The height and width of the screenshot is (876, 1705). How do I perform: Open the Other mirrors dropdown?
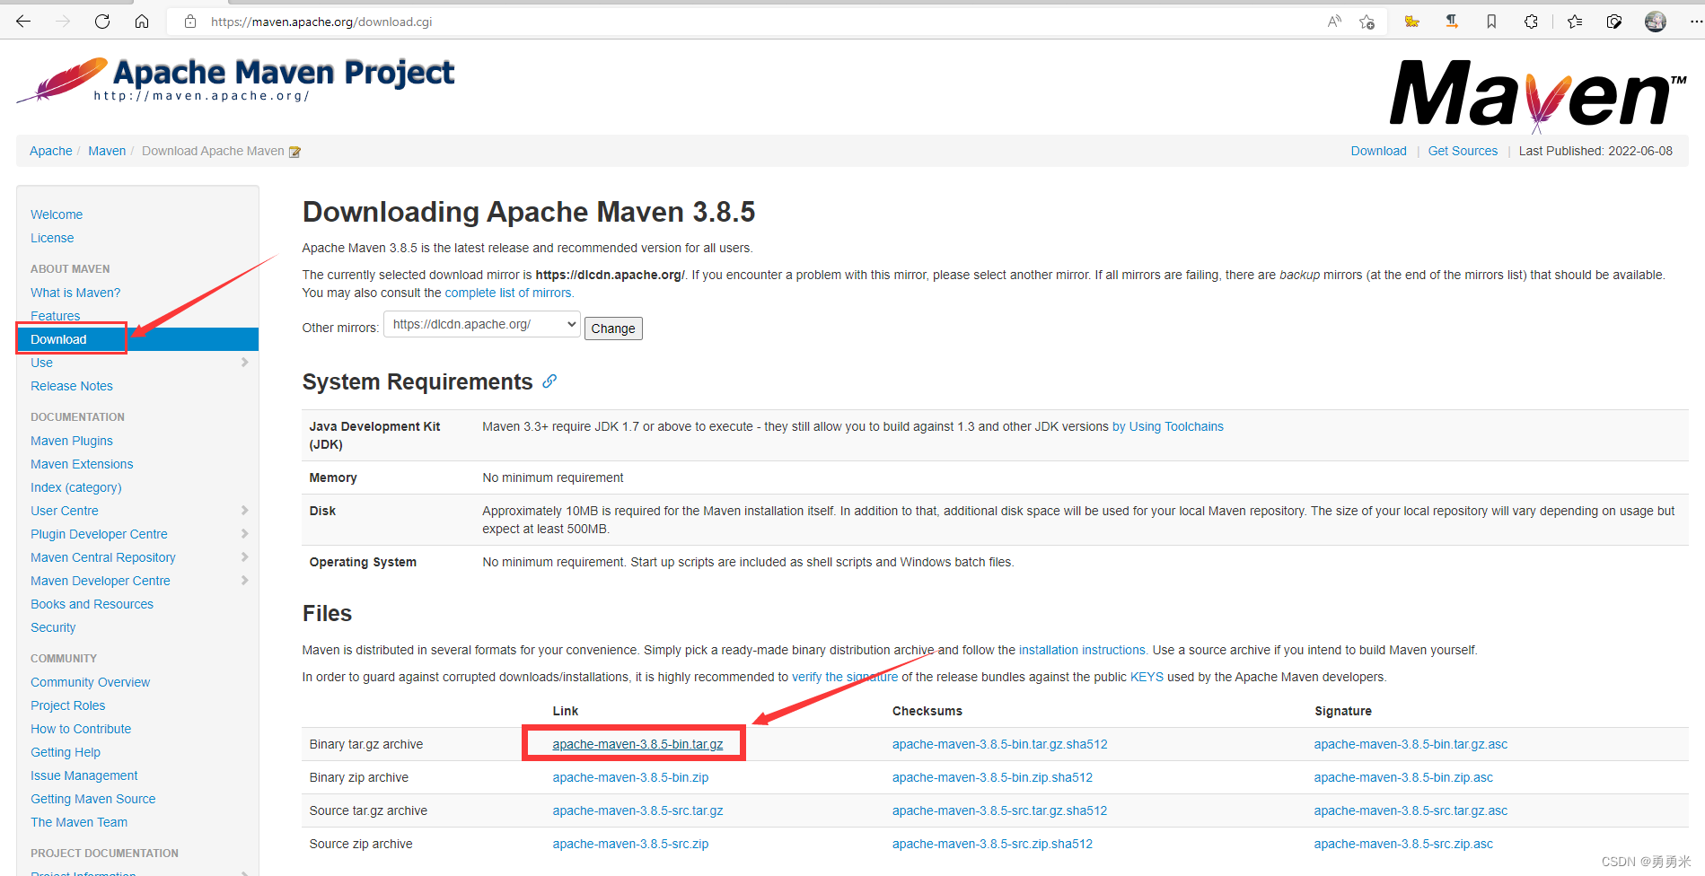pyautogui.click(x=482, y=324)
